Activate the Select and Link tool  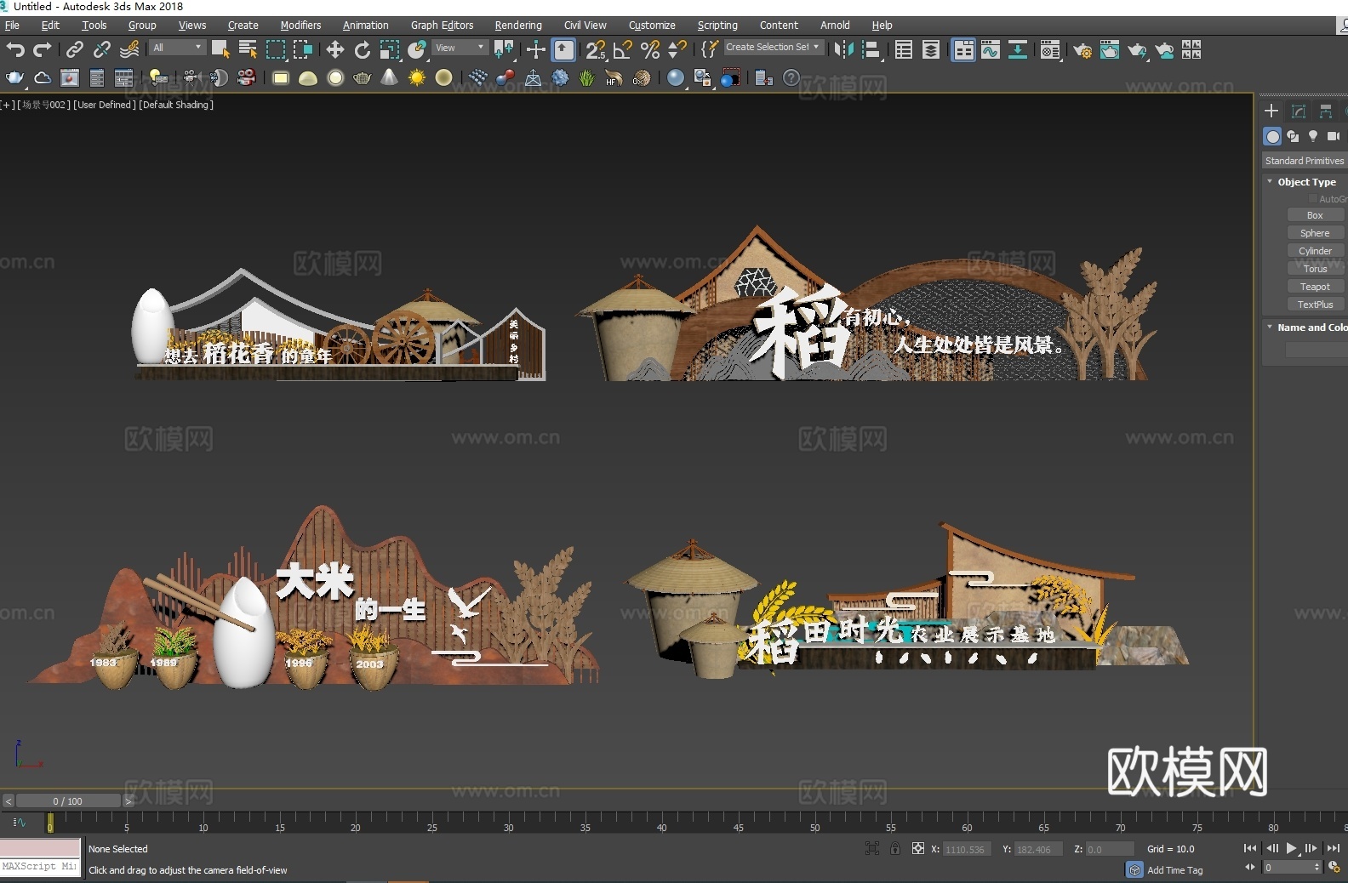[x=75, y=50]
